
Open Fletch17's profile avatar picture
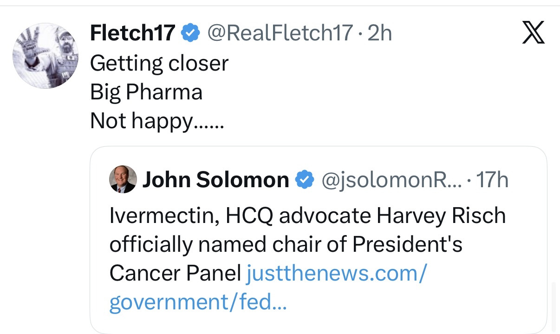(45, 55)
